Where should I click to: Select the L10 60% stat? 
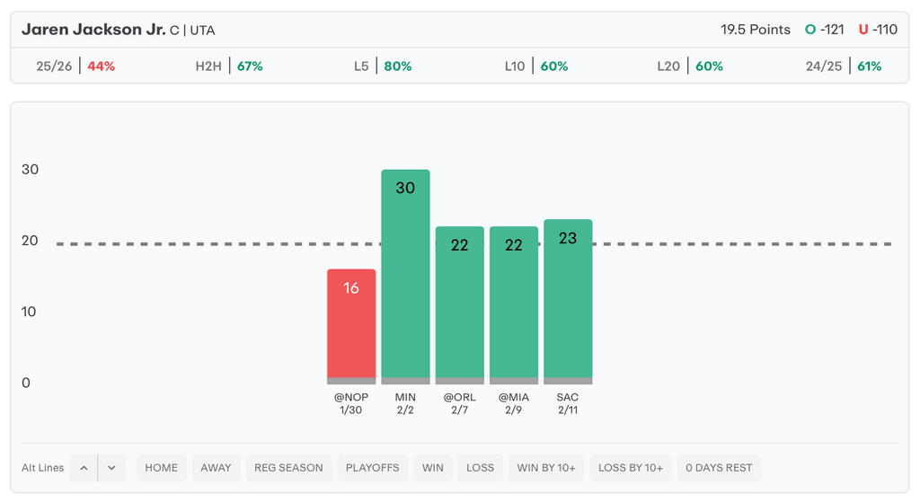click(x=536, y=66)
